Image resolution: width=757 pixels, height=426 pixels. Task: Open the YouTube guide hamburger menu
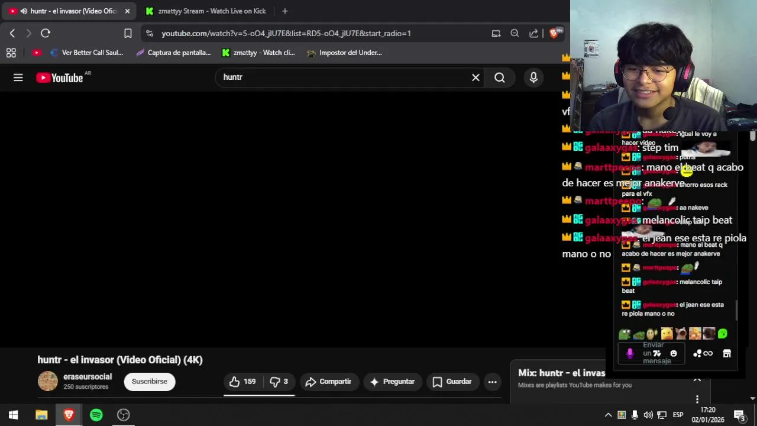pyautogui.click(x=18, y=78)
